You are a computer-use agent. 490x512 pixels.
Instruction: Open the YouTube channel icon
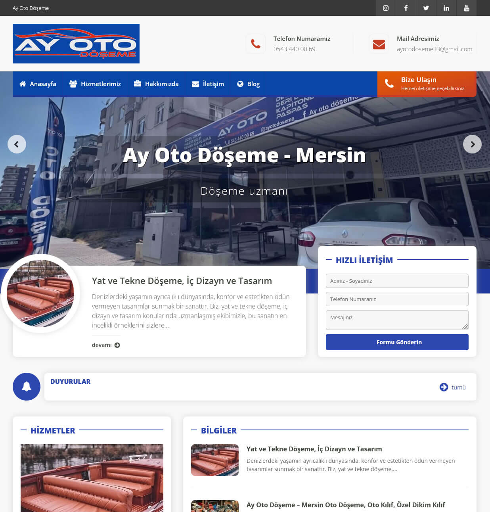click(466, 8)
